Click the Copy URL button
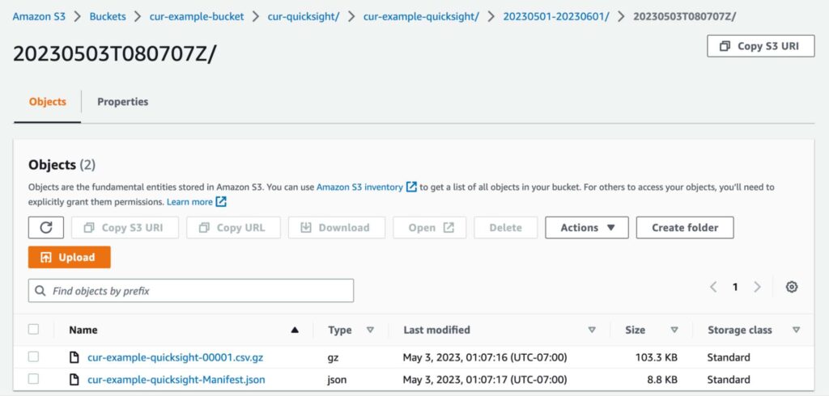This screenshot has width=829, height=396. (233, 228)
